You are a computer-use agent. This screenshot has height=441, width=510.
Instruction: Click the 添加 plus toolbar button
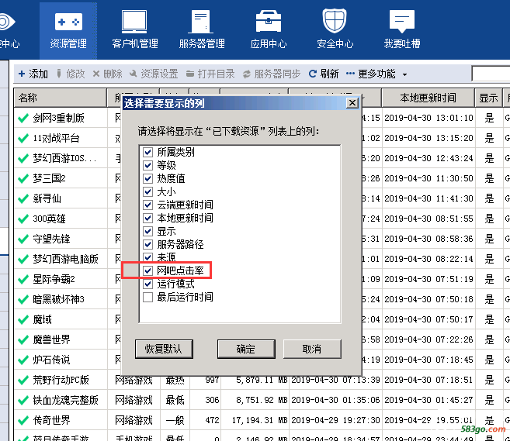(33, 74)
